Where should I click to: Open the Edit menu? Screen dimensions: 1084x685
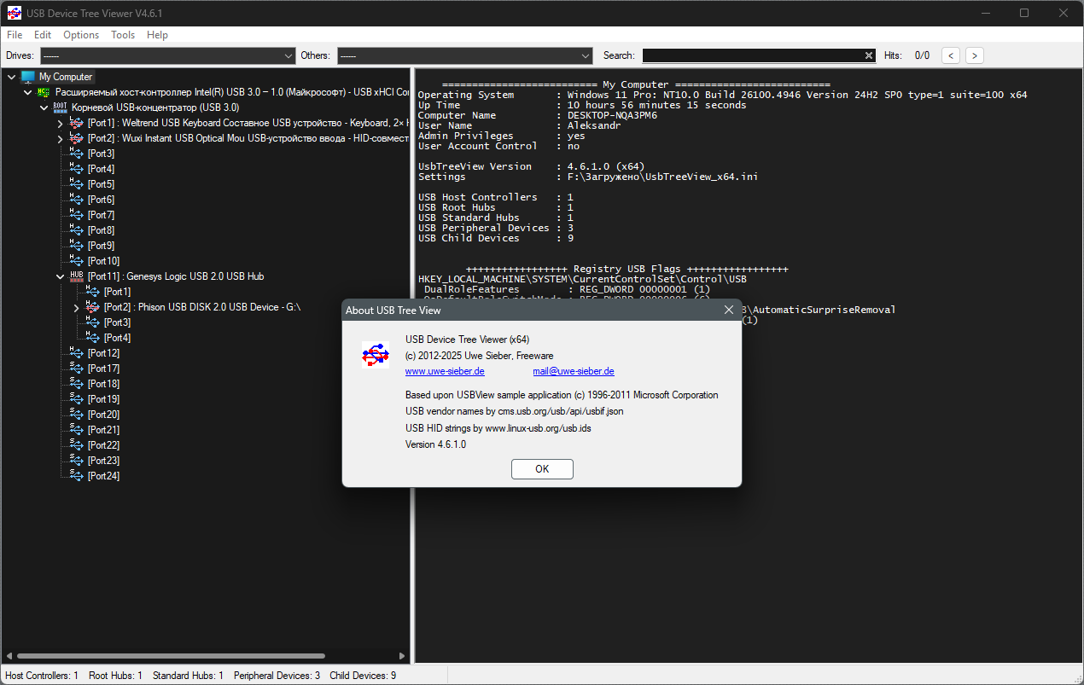tap(43, 35)
